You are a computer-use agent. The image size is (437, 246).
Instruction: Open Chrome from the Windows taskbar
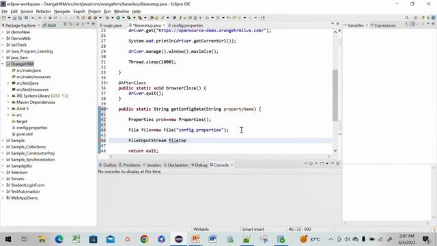[144, 239]
